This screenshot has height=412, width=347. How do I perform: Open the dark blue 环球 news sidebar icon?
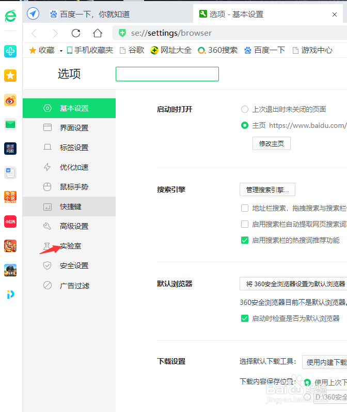[x=10, y=149]
